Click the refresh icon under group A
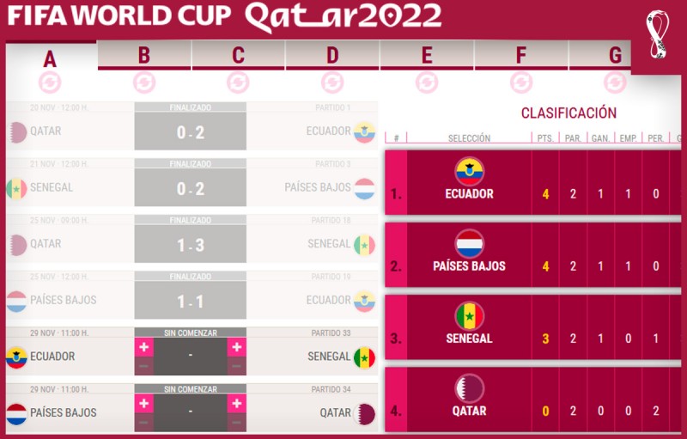 (x=50, y=82)
